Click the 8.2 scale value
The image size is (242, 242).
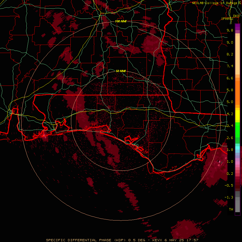pyautogui.click(x=230, y=54)
